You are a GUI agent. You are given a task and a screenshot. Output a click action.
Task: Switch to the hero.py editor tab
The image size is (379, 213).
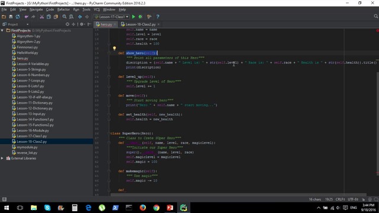pyautogui.click(x=106, y=24)
